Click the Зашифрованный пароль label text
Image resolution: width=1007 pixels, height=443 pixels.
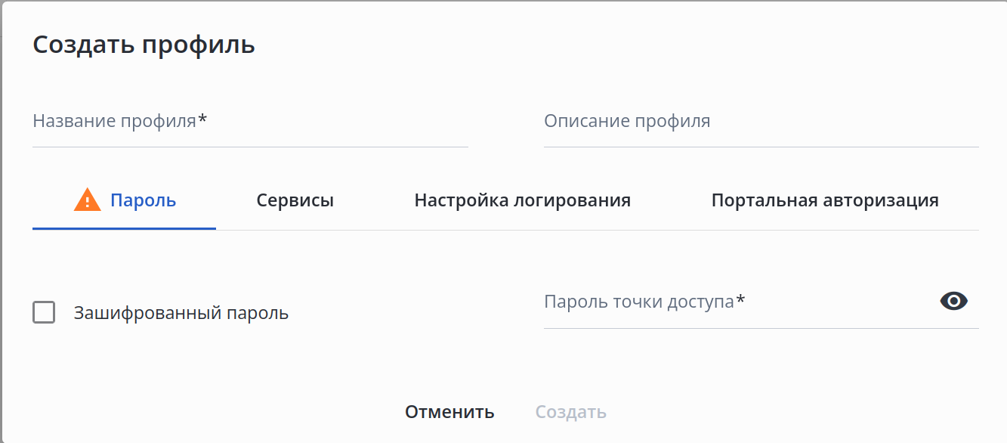pyautogui.click(x=181, y=313)
